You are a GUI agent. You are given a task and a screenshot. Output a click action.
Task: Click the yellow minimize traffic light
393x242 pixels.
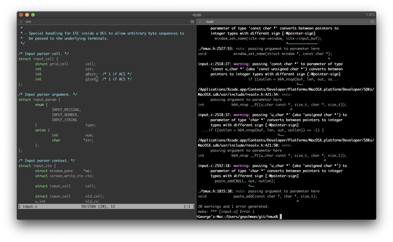27,15
